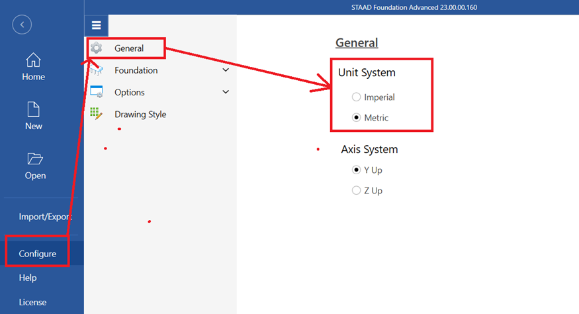Open the License page

click(x=32, y=302)
